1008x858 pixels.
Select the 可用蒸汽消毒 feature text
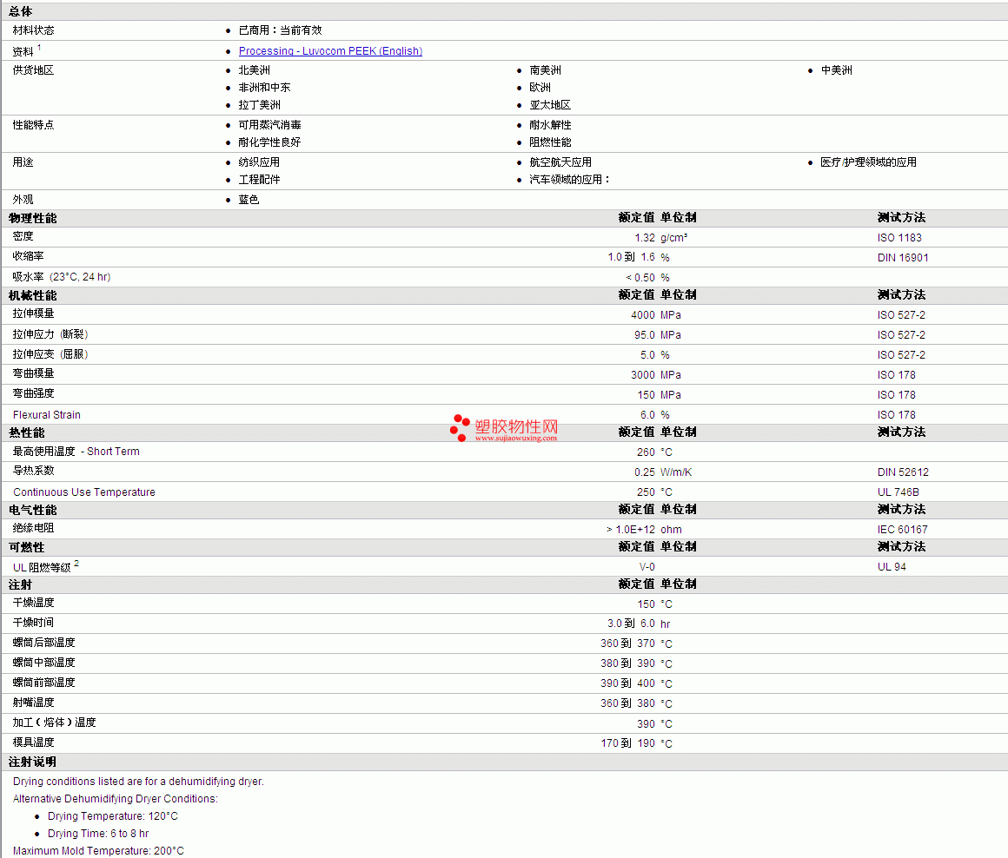[x=270, y=124]
